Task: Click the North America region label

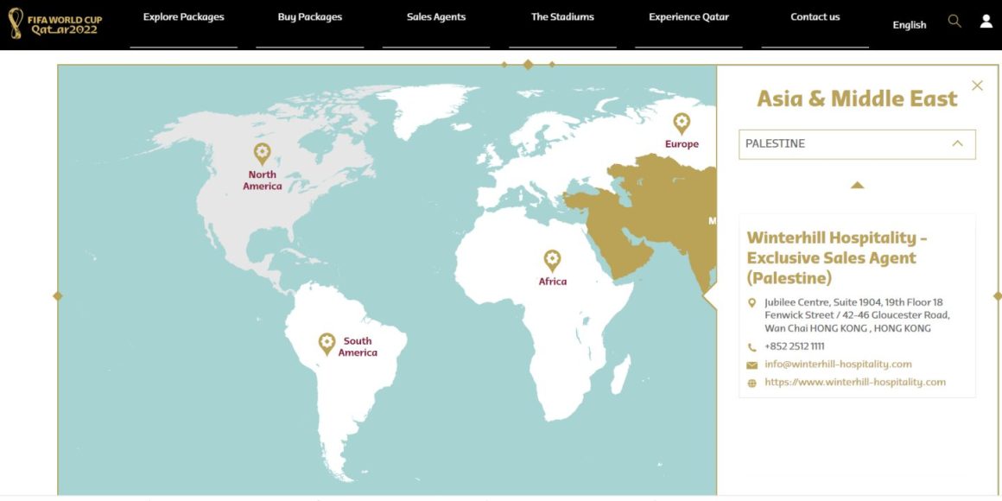Action: pos(262,181)
